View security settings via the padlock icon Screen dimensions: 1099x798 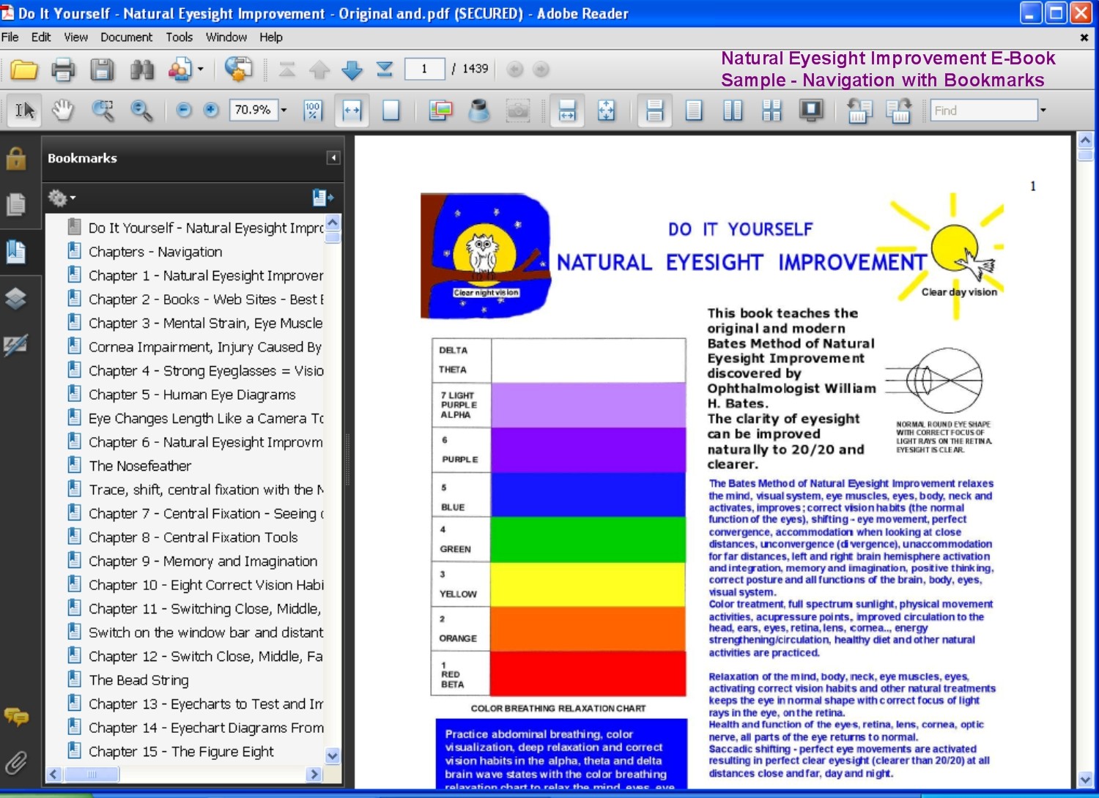coord(16,158)
